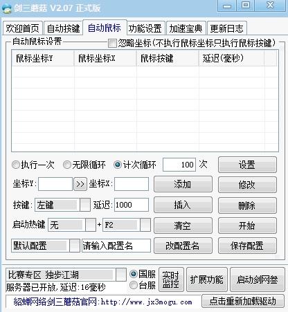This screenshot has height=312, width=288.
Task: Click the 删除 button
Action: pyautogui.click(x=247, y=205)
